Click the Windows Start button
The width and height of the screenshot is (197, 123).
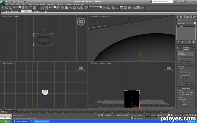coord(6,121)
